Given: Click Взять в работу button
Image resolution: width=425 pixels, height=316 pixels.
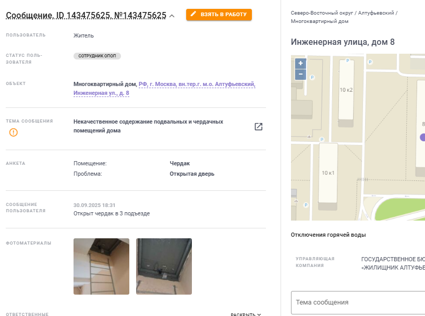Looking at the screenshot, I should 218,15.
